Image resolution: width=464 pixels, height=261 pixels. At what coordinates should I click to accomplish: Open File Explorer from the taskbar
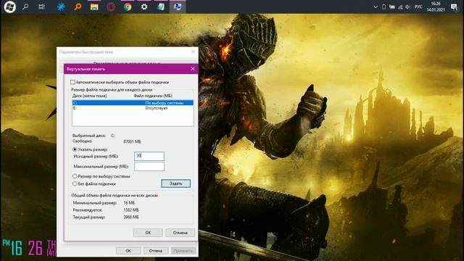[94, 7]
